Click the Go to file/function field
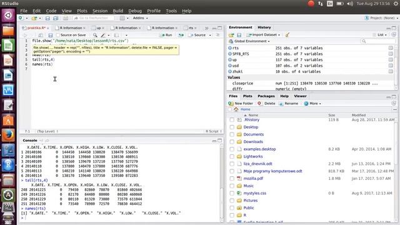 (x=93, y=18)
